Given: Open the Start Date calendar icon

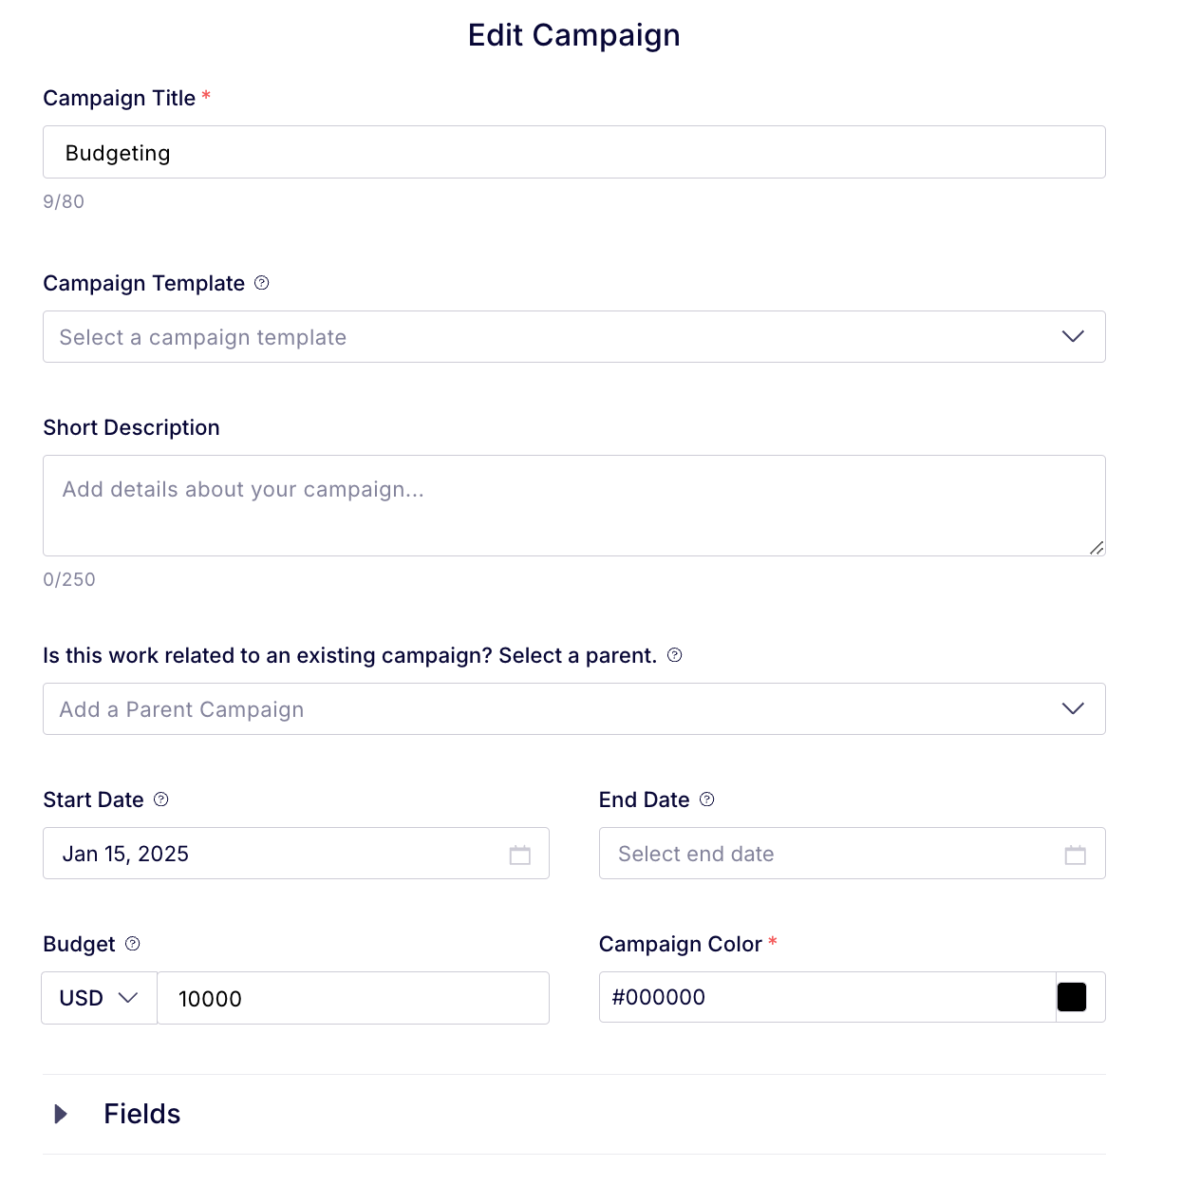Looking at the screenshot, I should click(520, 855).
